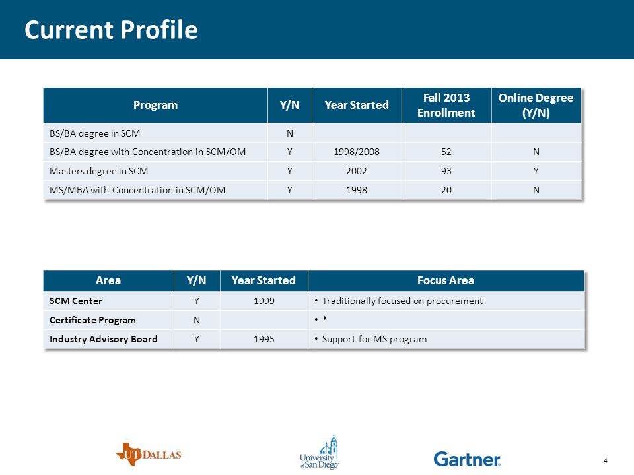Click the Fall 2013 Enrollment header
The image size is (634, 475).
(446, 105)
